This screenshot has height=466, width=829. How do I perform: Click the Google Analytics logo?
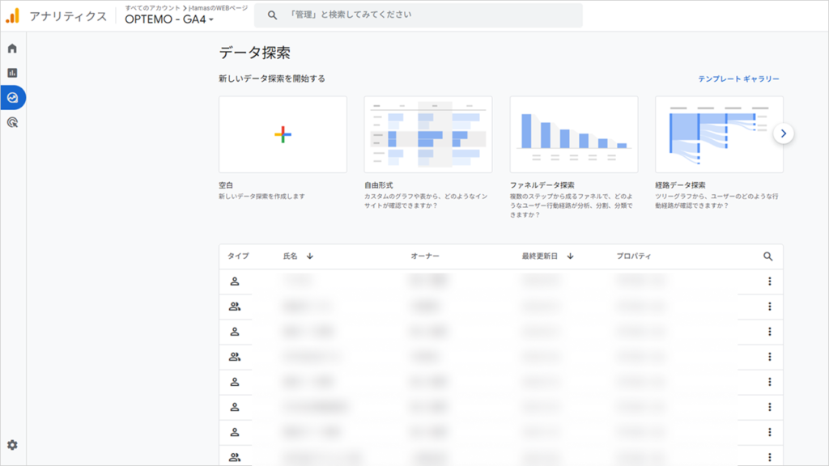tap(11, 13)
